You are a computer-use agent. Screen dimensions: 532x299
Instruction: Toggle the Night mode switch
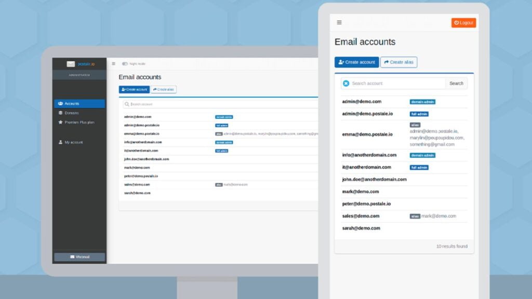tap(125, 64)
